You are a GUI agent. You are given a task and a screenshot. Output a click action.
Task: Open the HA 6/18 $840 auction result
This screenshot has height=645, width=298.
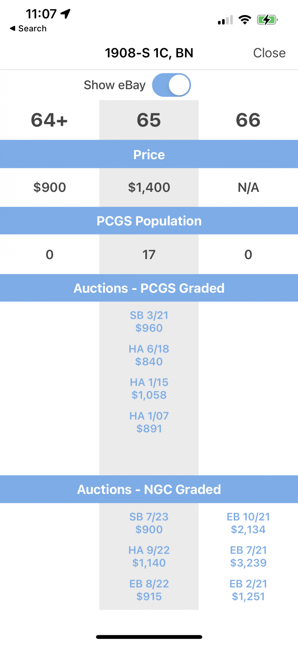[149, 355]
